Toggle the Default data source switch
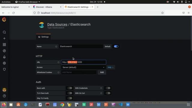This screenshot has height=108, width=192. (116, 46)
